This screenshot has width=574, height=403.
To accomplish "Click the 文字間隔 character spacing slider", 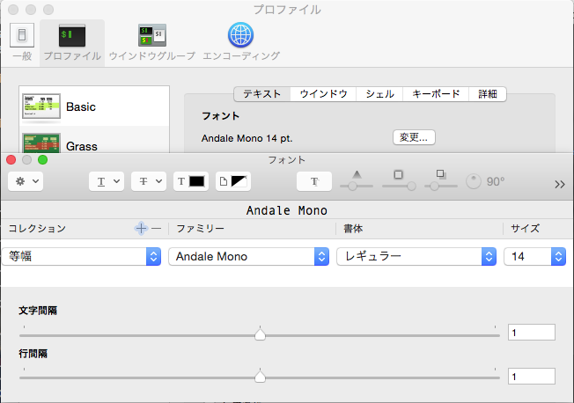I will coord(260,334).
